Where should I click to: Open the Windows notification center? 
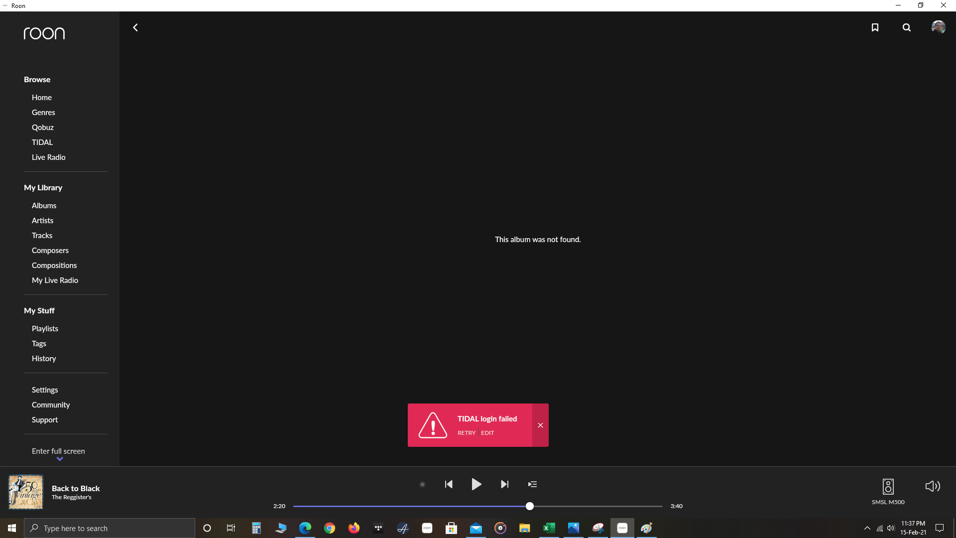(x=940, y=528)
